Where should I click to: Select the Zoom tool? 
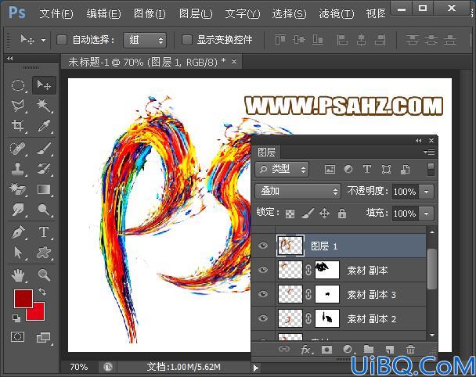click(x=44, y=275)
